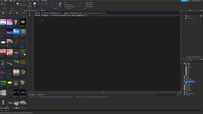Select Lighting in Explorer

click(187, 78)
